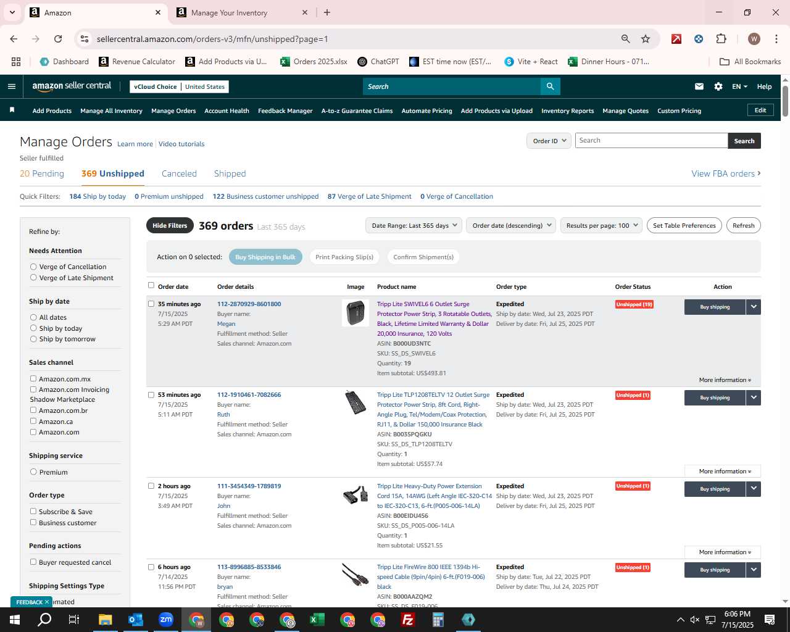790x632 pixels.
Task: Tick the checkbox for order 112-1910461-7082666
Action: tap(151, 395)
